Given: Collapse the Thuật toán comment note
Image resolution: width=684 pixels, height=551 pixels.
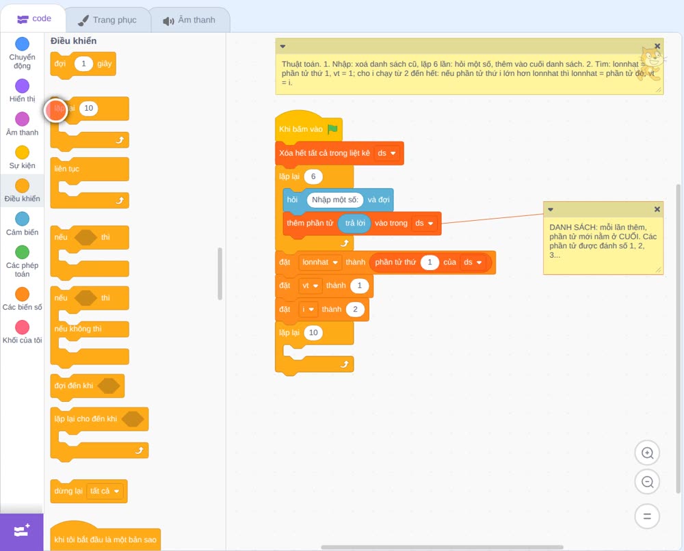Looking at the screenshot, I should [282, 46].
